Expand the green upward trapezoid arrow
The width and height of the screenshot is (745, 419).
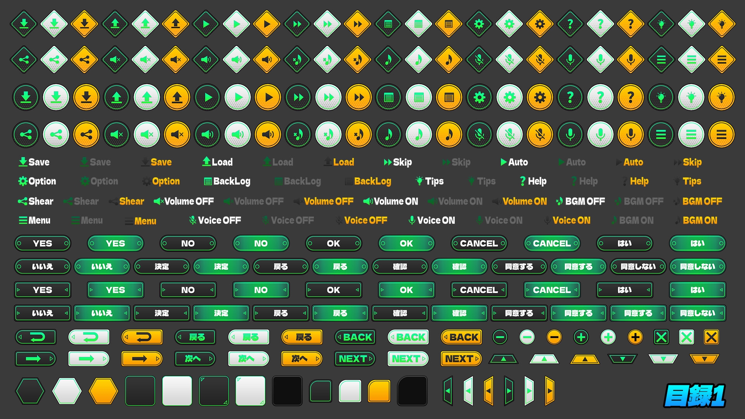click(x=503, y=359)
